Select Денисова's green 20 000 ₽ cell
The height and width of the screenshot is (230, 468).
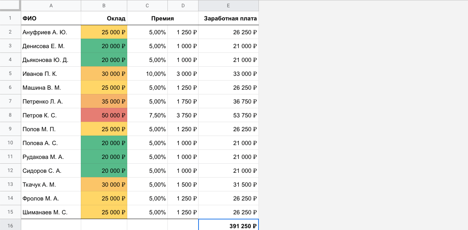click(x=104, y=46)
